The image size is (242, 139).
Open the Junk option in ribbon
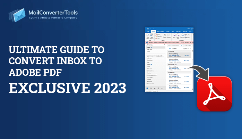(x=158, y=38)
